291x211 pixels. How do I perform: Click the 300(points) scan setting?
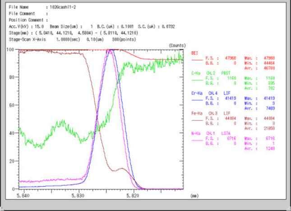pos(124,40)
